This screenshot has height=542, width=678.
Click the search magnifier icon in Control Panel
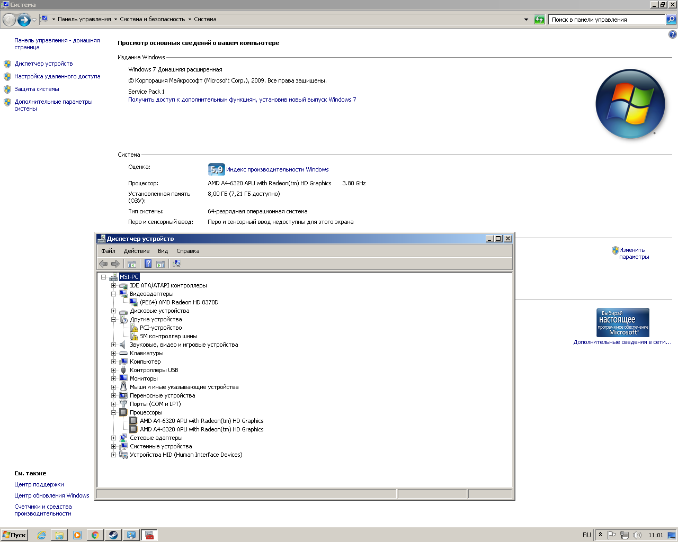[x=671, y=20]
